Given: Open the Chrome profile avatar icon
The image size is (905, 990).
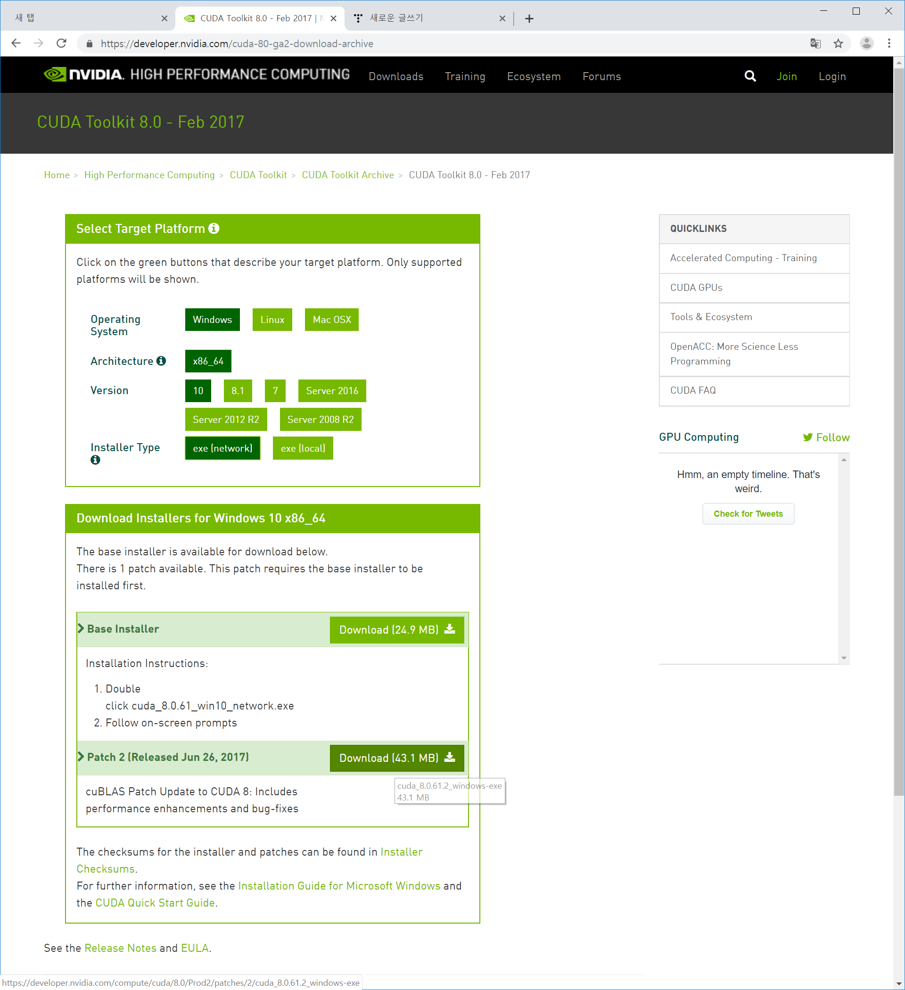Looking at the screenshot, I should (x=866, y=44).
